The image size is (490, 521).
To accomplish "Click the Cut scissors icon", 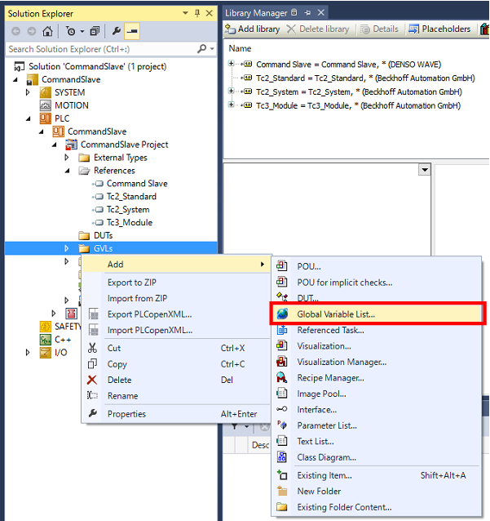I will (92, 348).
